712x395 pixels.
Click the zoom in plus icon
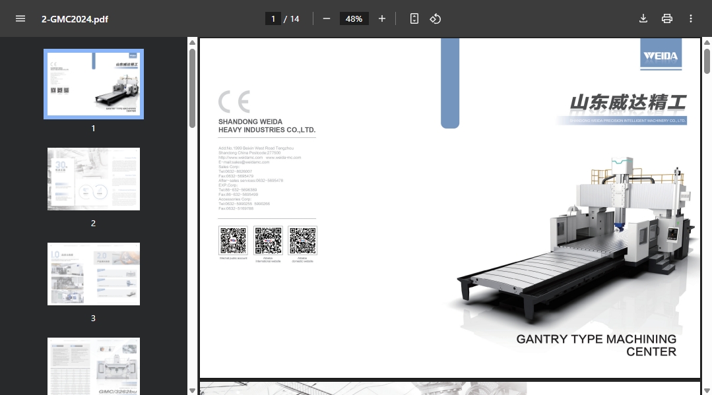click(382, 18)
